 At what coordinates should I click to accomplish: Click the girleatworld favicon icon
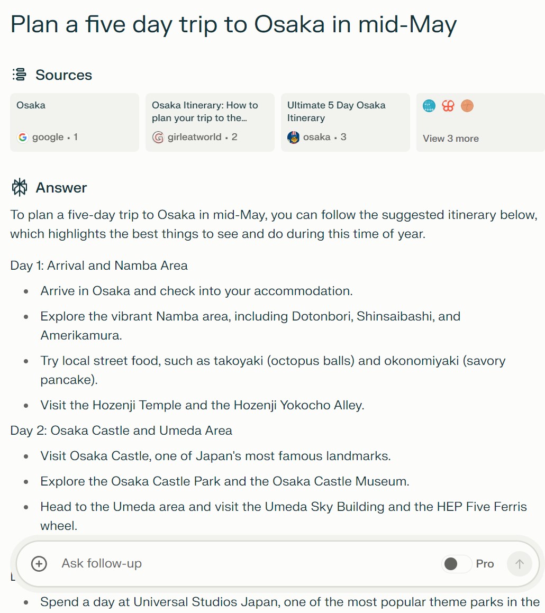(x=158, y=138)
